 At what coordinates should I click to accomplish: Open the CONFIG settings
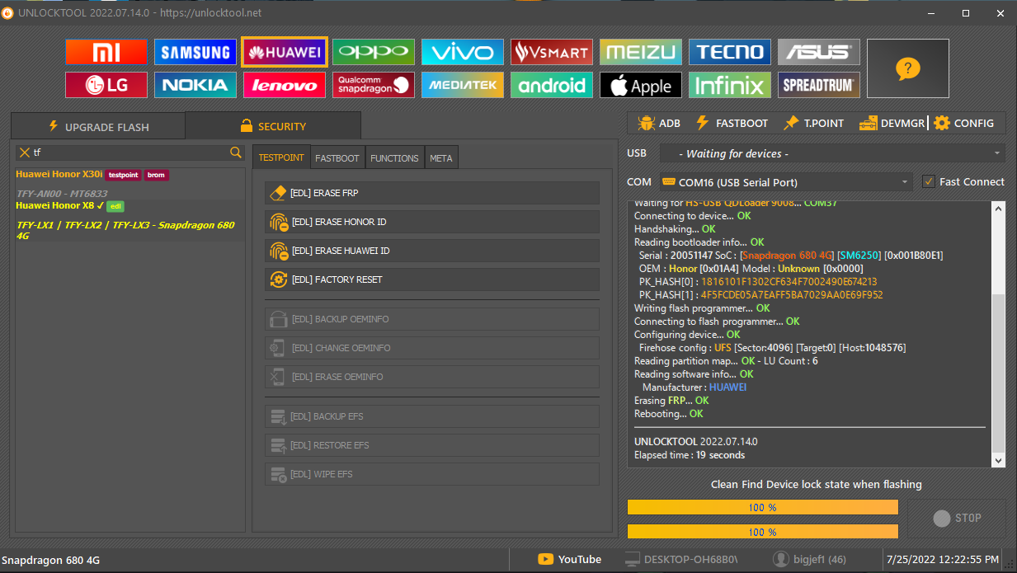[x=964, y=123]
